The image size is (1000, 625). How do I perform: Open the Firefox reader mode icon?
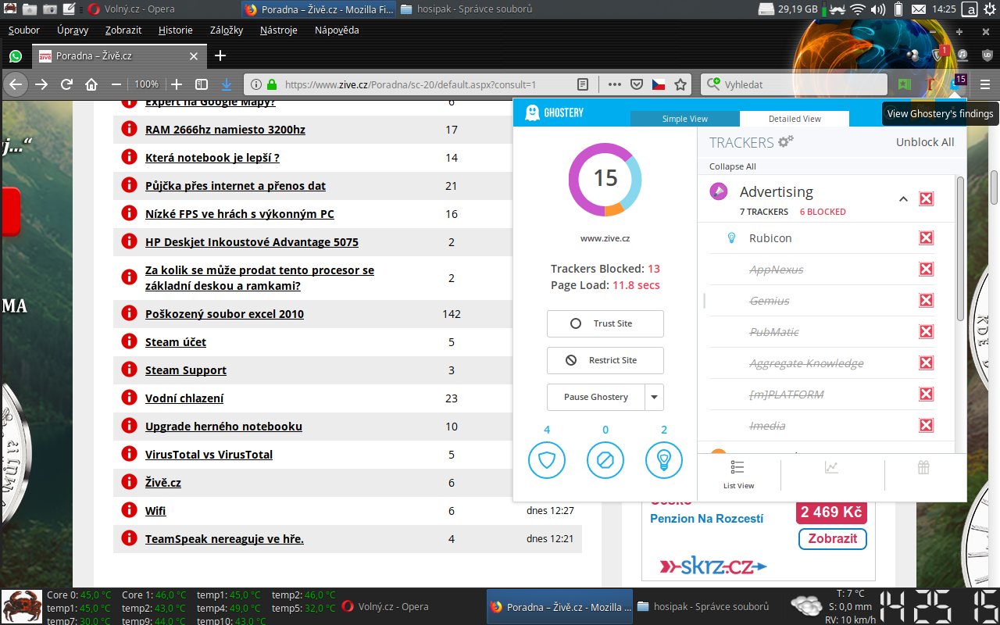click(x=582, y=84)
